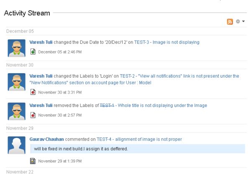Open issue TEST-3 - Image is not displaying
The width and height of the screenshot is (251, 175).
(166, 42)
